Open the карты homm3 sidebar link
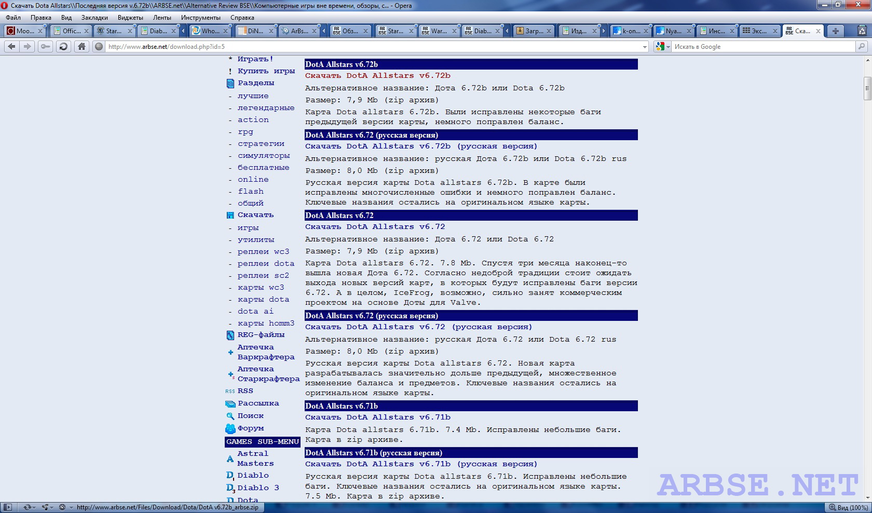This screenshot has width=872, height=513. 266,323
